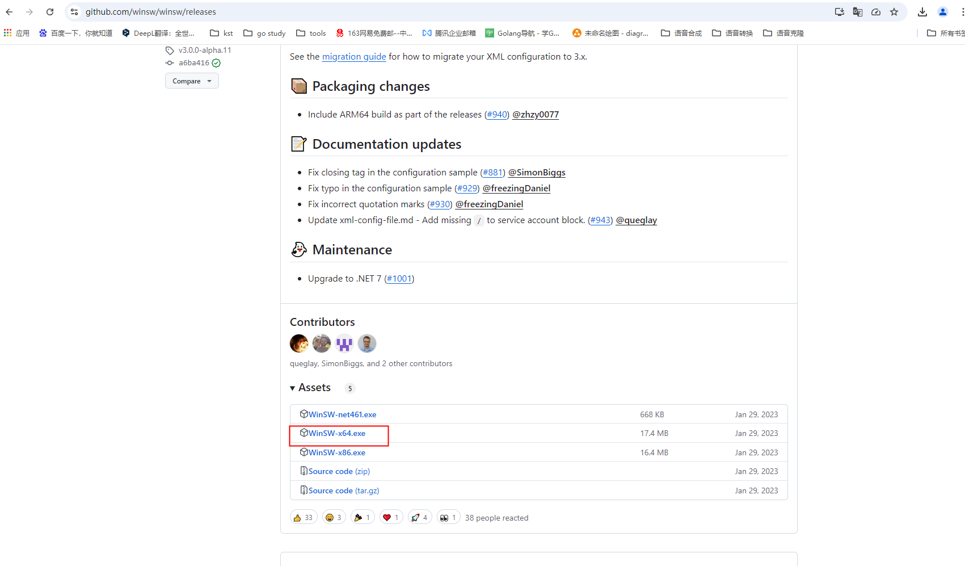View verified commit signature badge
965x566 pixels.
click(216, 63)
